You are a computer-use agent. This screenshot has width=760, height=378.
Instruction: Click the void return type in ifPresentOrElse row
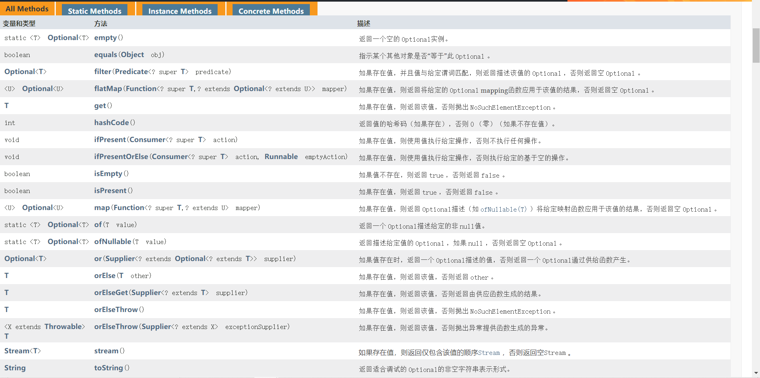pos(12,157)
